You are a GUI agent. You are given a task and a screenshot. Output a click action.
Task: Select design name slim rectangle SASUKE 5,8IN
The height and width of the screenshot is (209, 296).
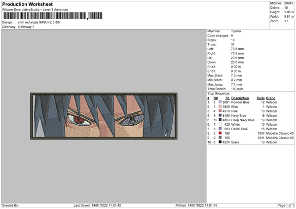tap(39, 22)
